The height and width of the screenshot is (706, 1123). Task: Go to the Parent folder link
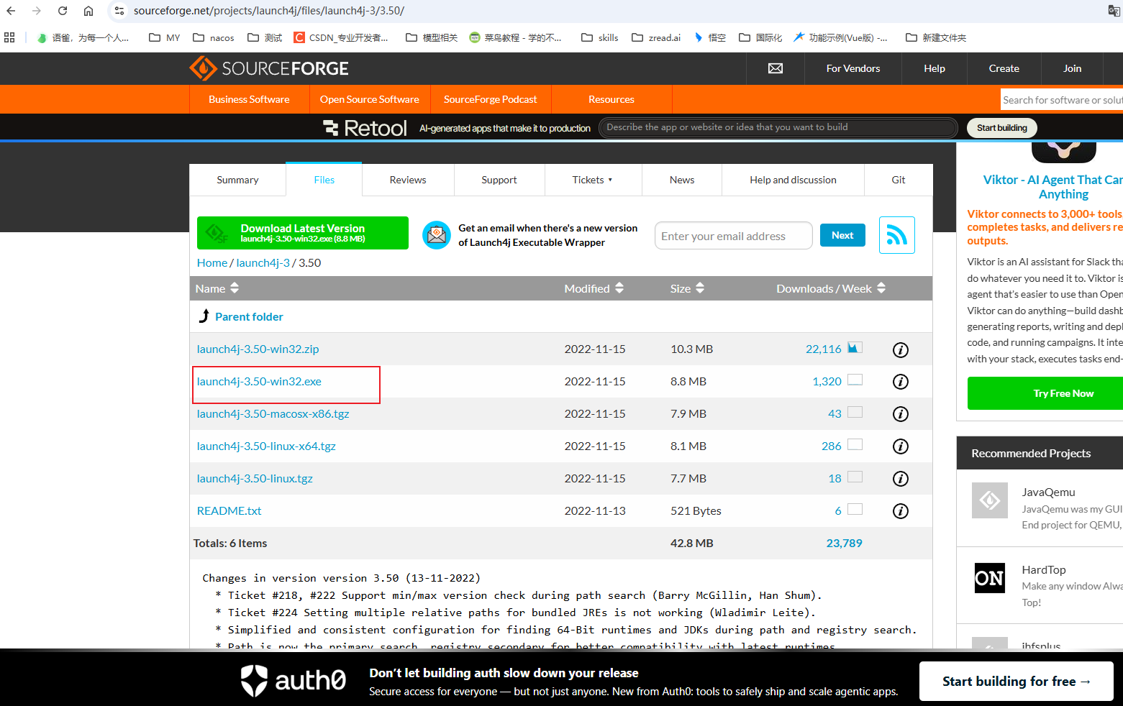click(249, 317)
